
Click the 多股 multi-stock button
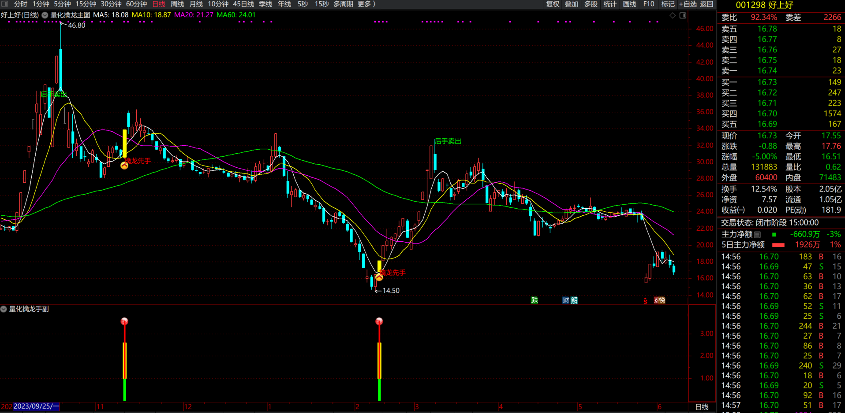tap(591, 4)
